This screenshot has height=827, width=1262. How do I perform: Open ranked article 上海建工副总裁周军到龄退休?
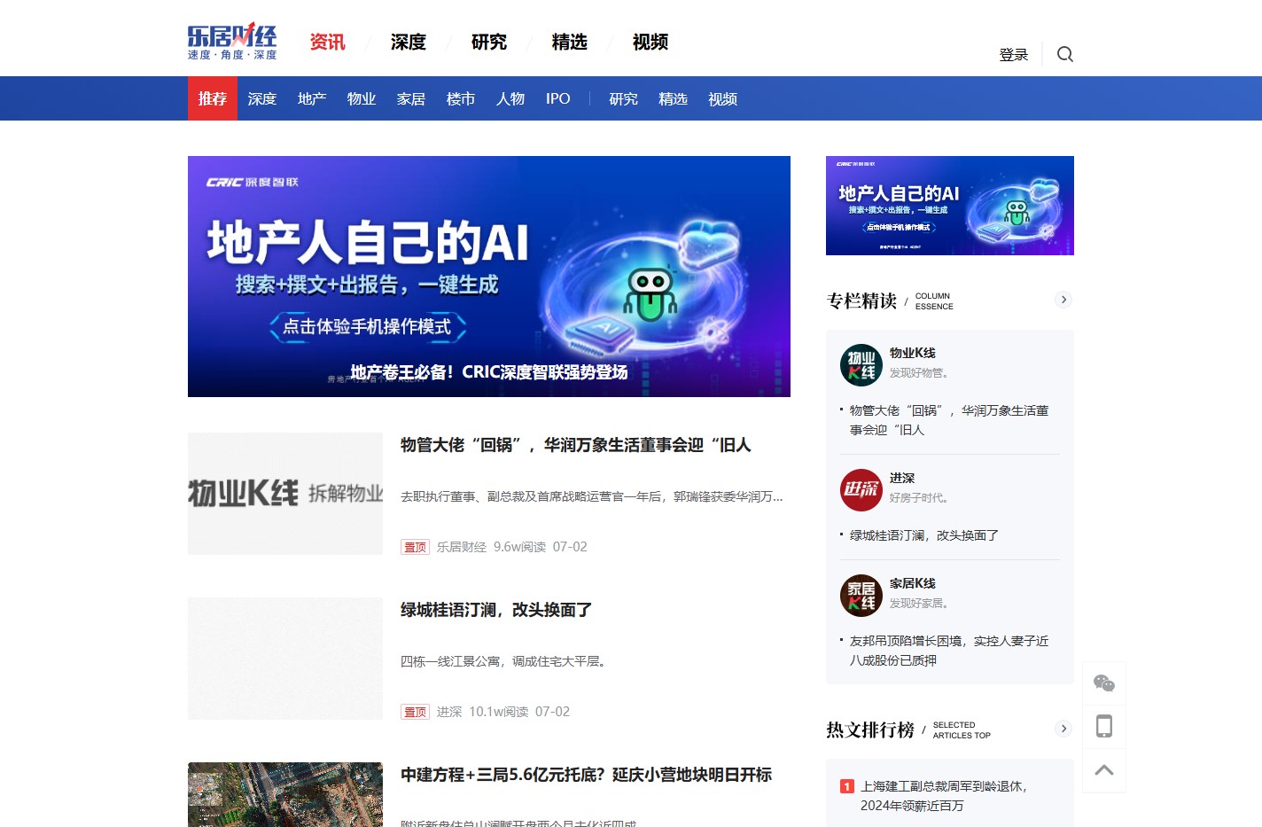944,796
